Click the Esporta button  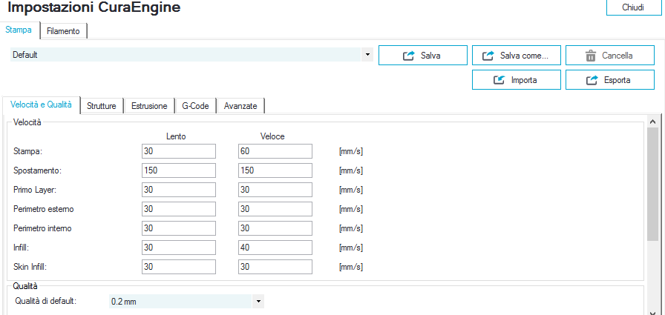(609, 80)
